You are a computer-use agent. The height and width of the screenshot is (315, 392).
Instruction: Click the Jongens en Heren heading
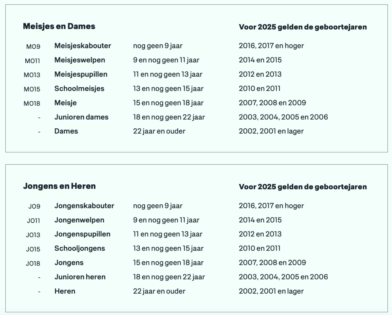coord(59,186)
